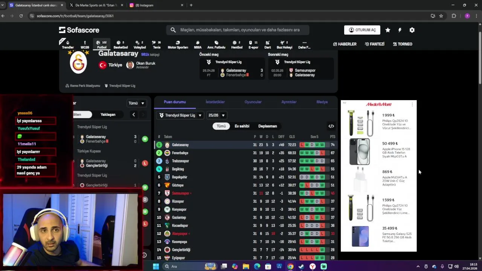Click the OTURUM AÇ login button

[x=362, y=30]
